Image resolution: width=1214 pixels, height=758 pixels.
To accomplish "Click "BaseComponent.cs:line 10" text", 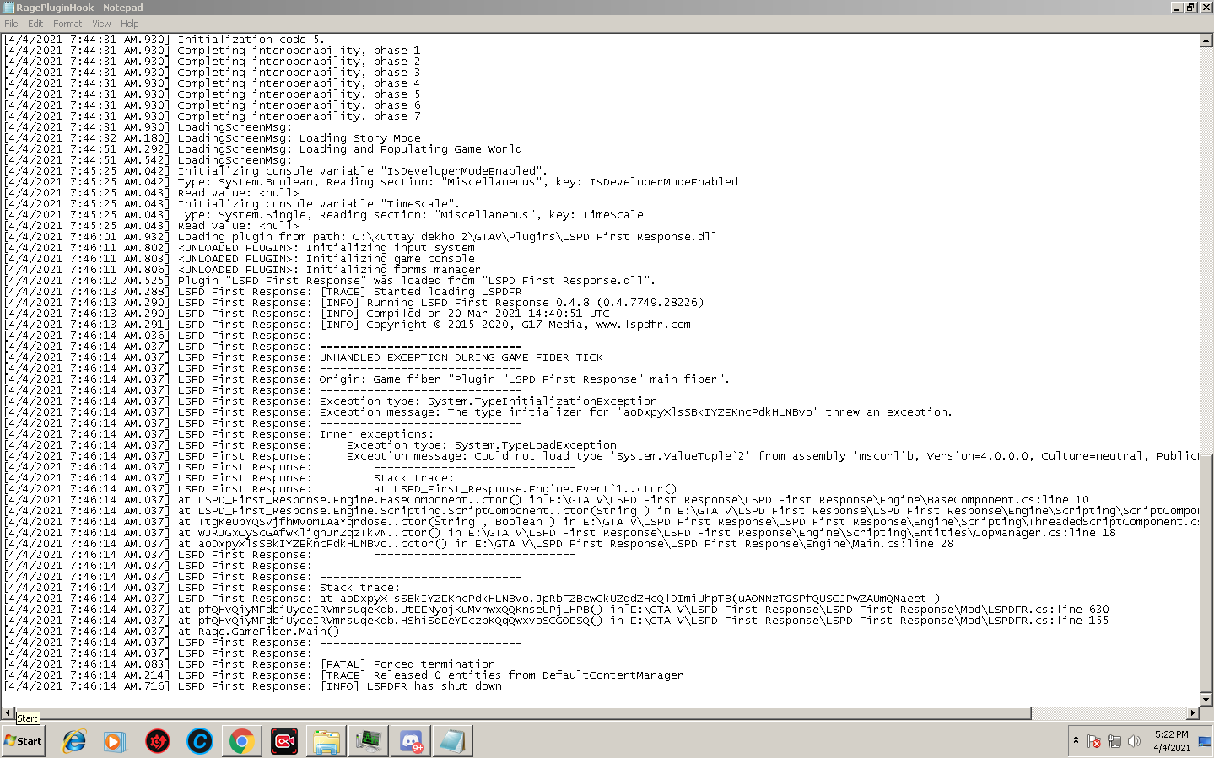I will 1008,500.
